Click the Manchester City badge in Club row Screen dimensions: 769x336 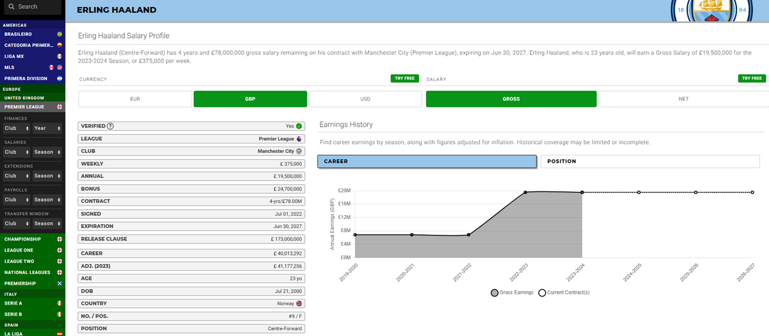point(299,151)
